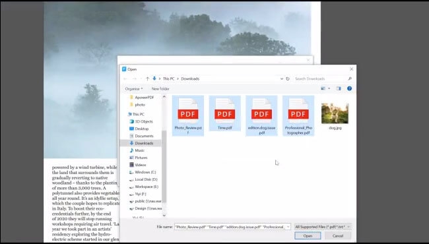The height and width of the screenshot is (244, 429).
Task: Change the view layout icon
Action: (323, 88)
